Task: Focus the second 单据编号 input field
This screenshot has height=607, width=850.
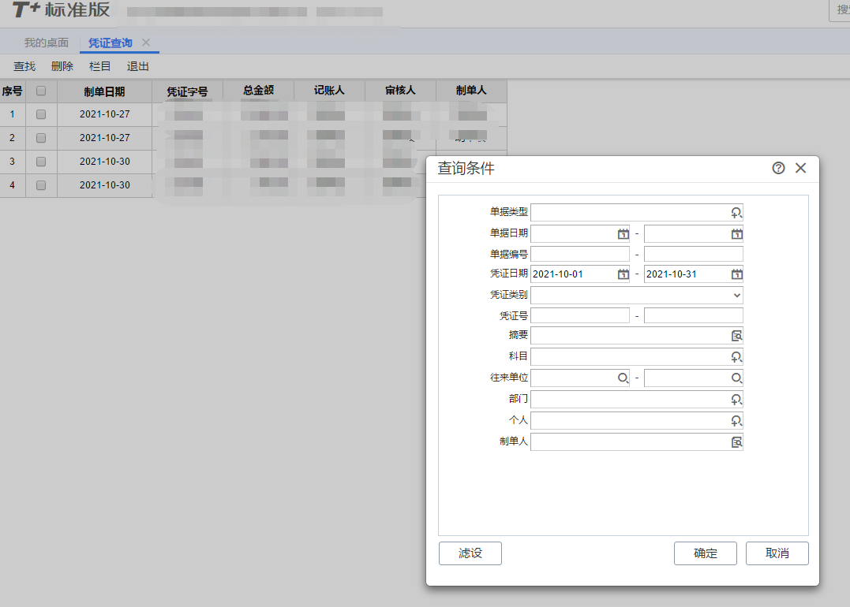Action: 693,254
